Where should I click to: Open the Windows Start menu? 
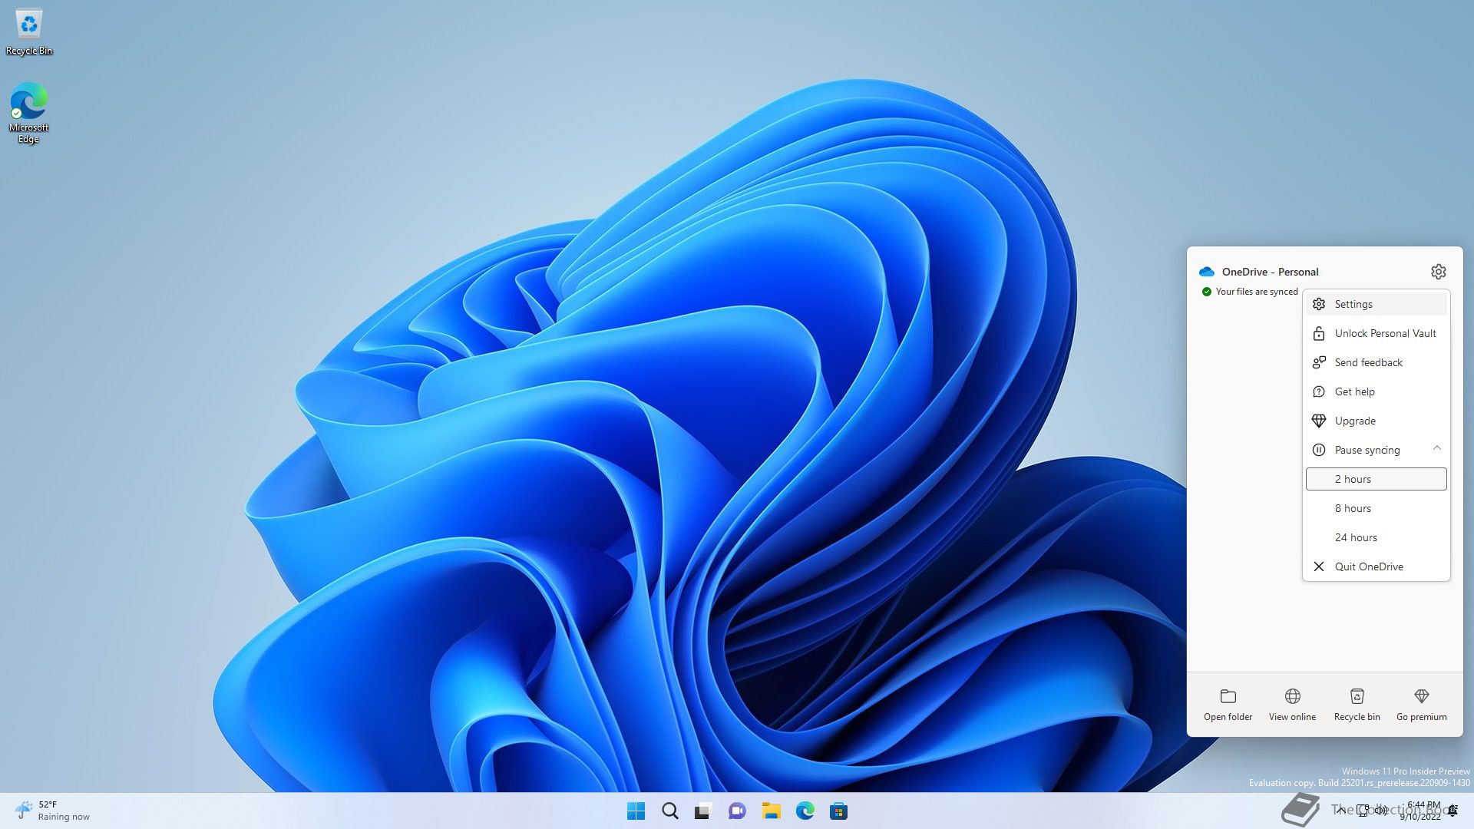(x=636, y=811)
